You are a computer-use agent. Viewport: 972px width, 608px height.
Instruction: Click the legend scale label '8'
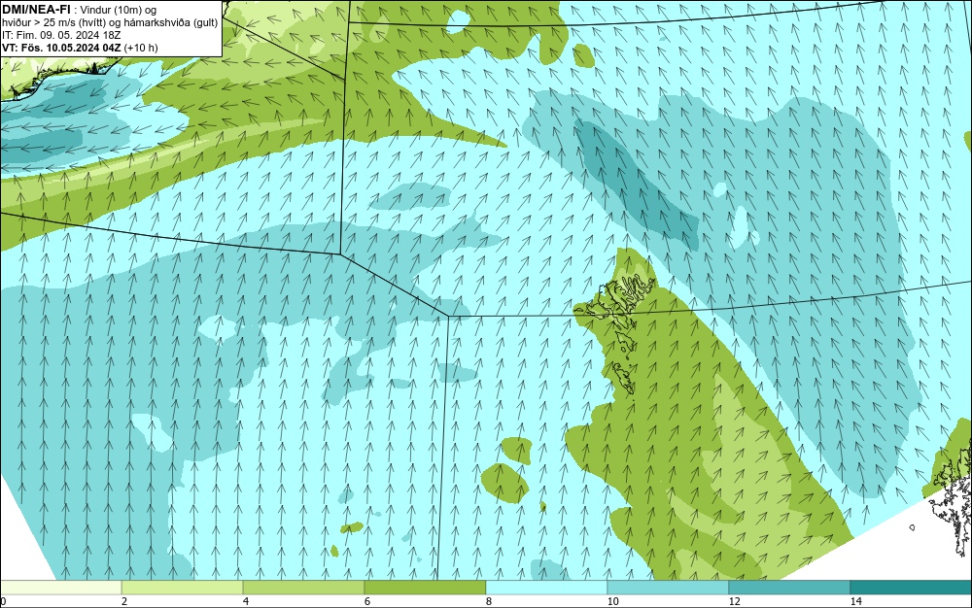[489, 601]
